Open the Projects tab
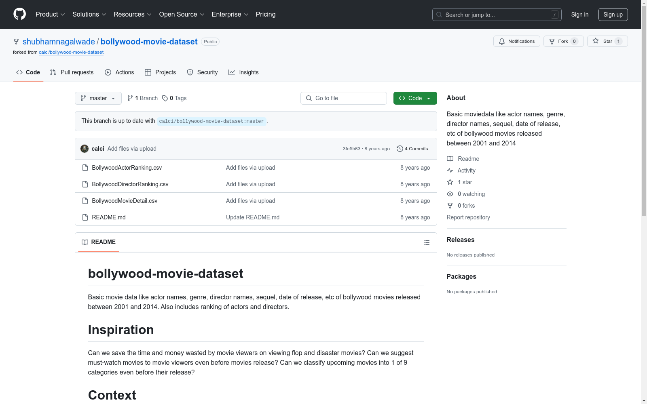 tap(161, 72)
